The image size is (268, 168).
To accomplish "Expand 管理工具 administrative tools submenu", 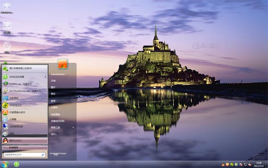I will click(x=63, y=128).
